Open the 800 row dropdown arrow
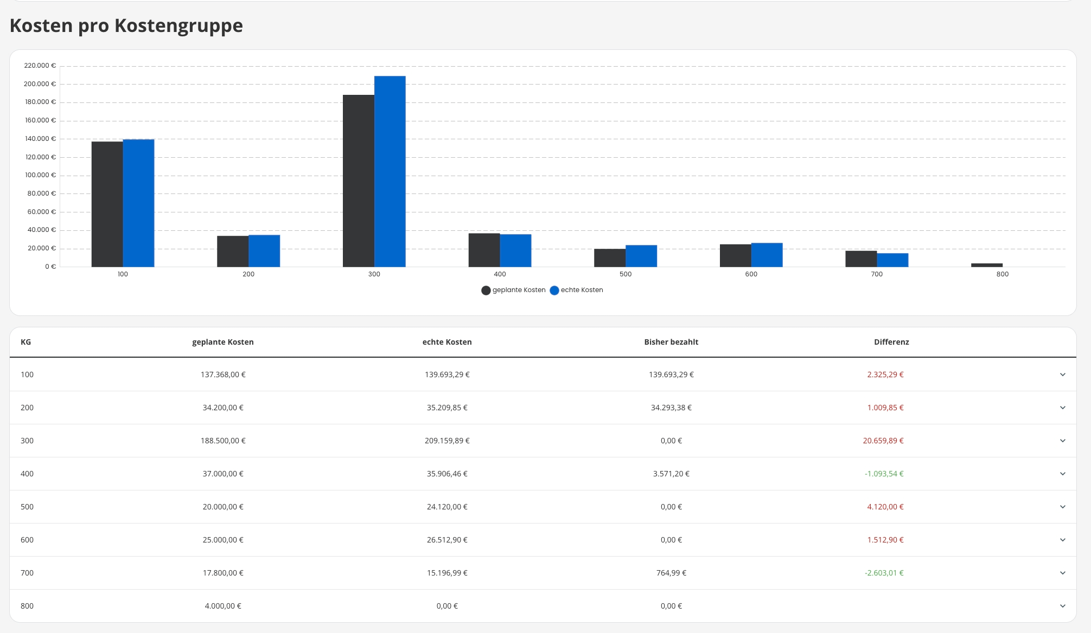 coord(1062,606)
